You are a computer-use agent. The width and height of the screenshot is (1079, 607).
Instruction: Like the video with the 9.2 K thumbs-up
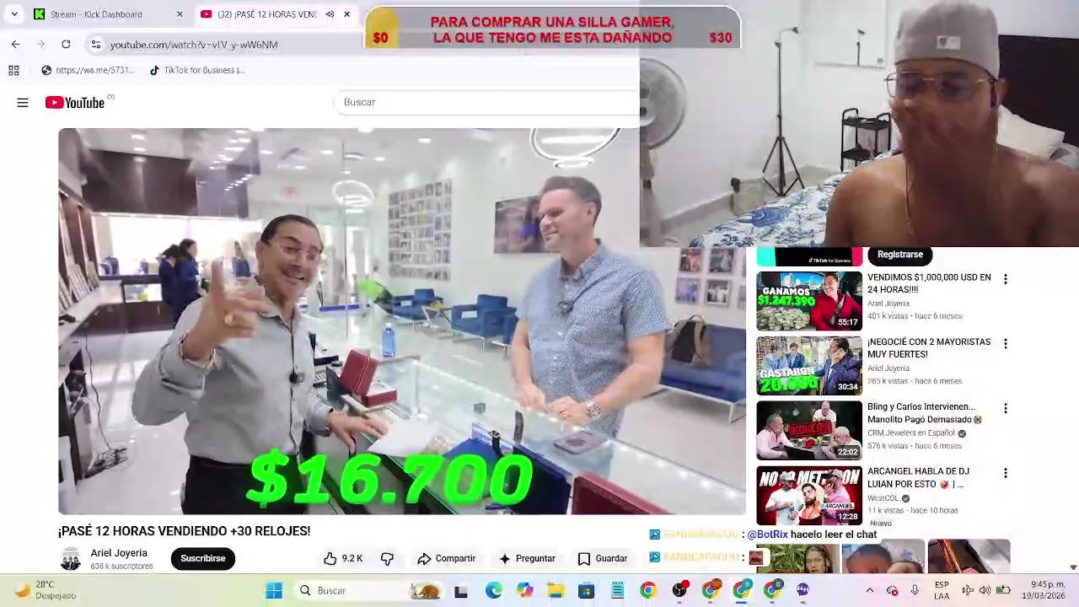point(343,558)
